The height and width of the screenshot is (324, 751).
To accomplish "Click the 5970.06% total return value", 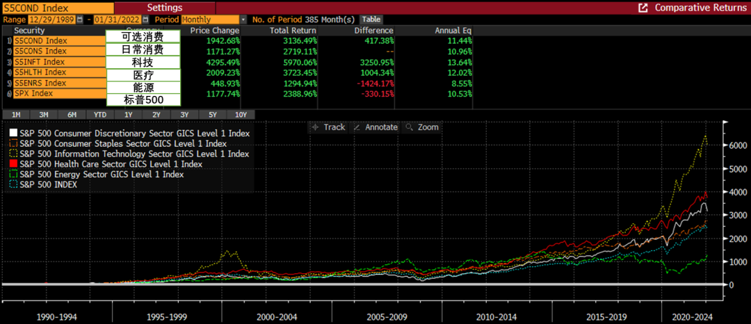I will [299, 62].
